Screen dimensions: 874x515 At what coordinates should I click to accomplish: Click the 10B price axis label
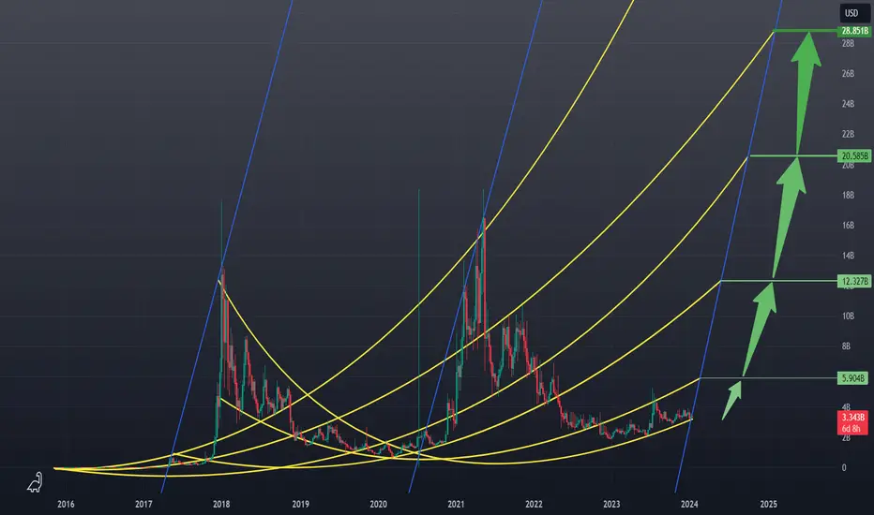point(848,316)
